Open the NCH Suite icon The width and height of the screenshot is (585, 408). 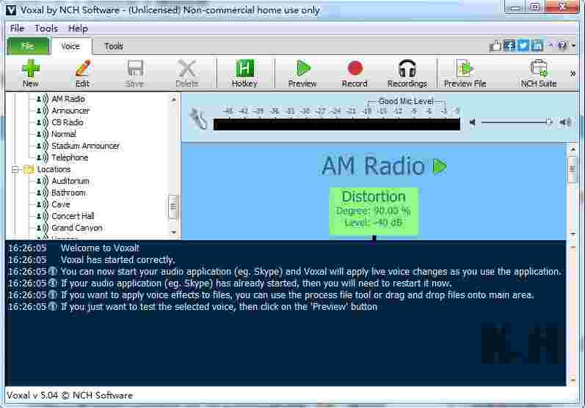[x=538, y=73]
